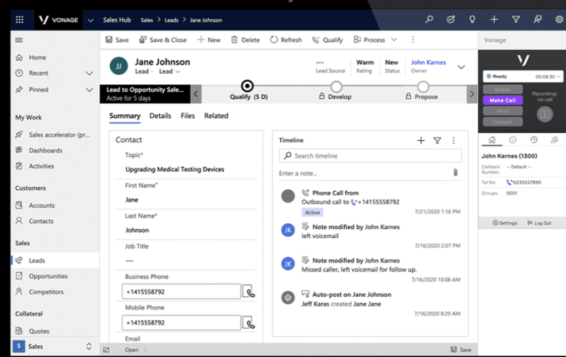The width and height of the screenshot is (566, 357).
Task: Click the pop-out icon in the footer
Action: point(106,350)
